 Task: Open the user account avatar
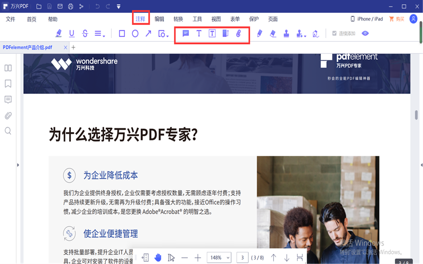point(413,19)
